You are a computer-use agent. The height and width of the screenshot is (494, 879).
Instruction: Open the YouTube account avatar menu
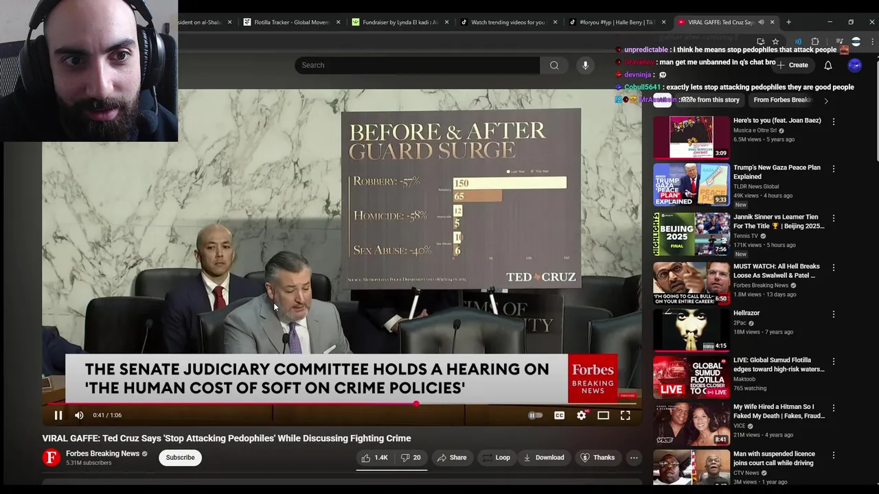(855, 65)
